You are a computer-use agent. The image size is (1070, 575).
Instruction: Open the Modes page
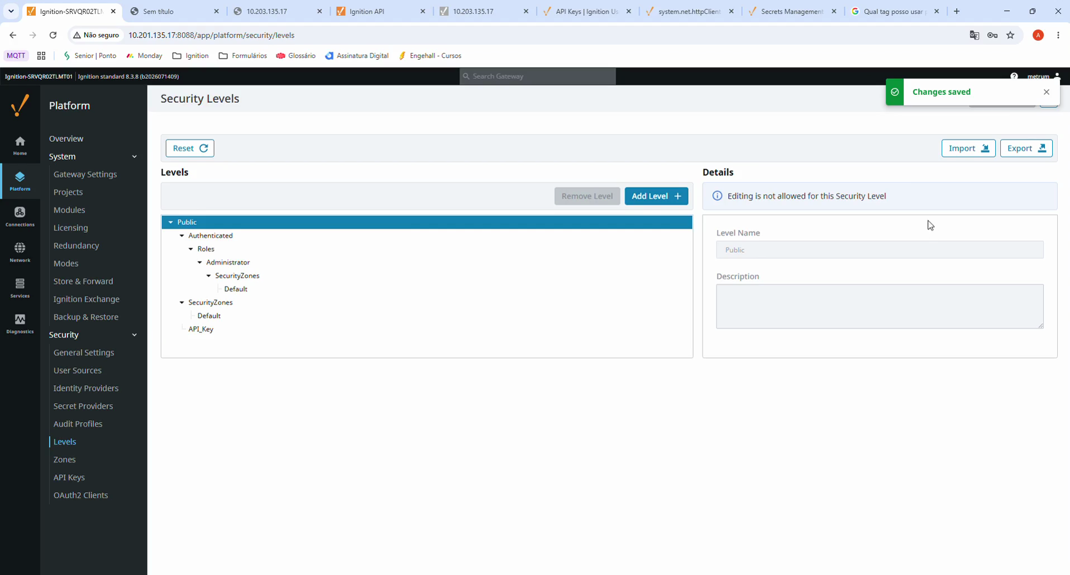[x=66, y=263]
